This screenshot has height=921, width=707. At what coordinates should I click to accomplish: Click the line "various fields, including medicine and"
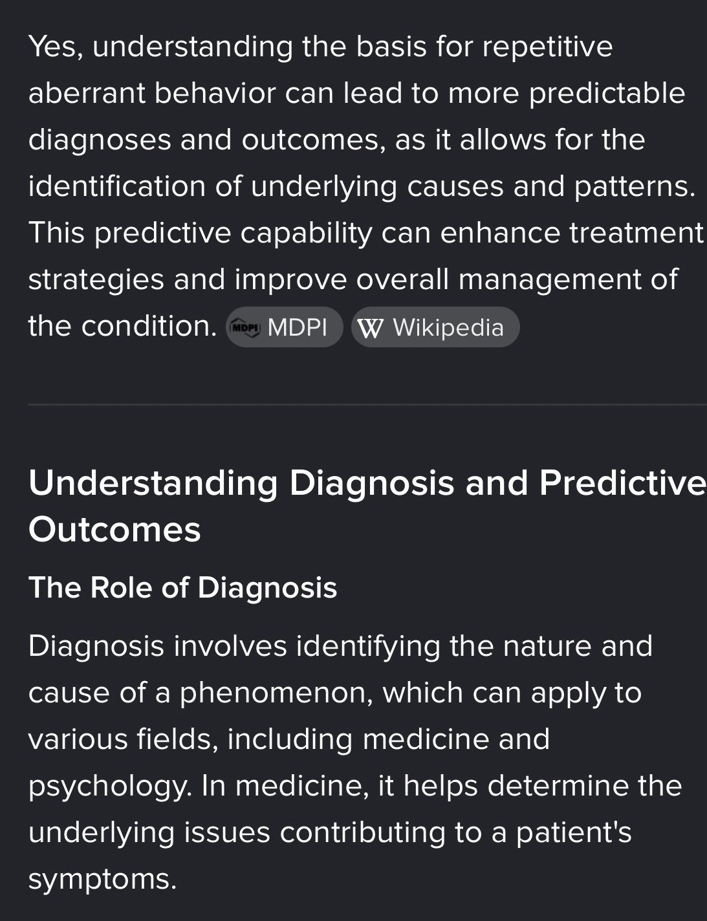pos(288,739)
